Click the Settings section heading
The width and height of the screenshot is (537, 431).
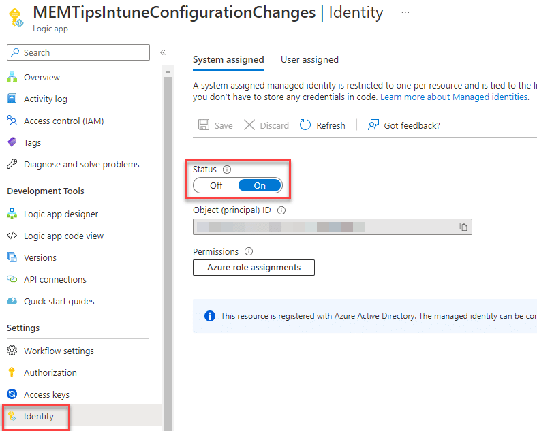pos(23,328)
